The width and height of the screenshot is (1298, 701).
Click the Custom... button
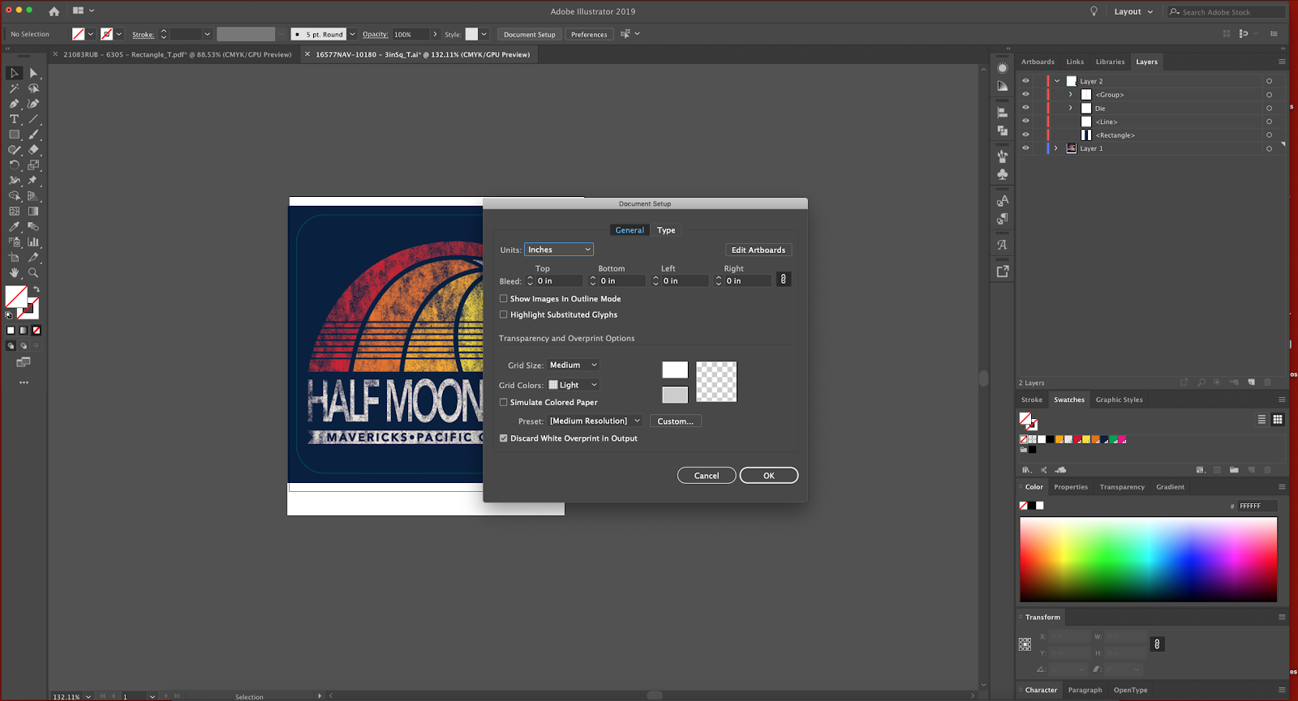pos(675,421)
